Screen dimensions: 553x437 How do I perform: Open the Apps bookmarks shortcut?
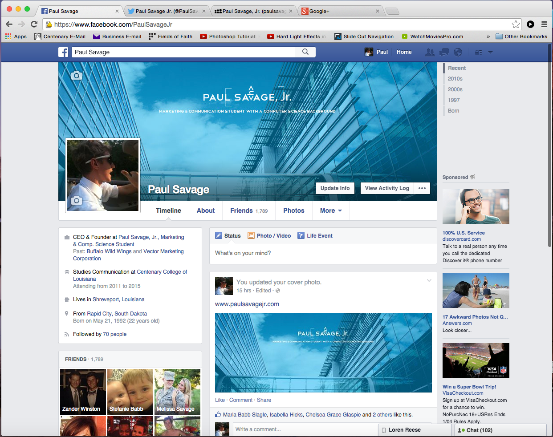click(x=16, y=36)
